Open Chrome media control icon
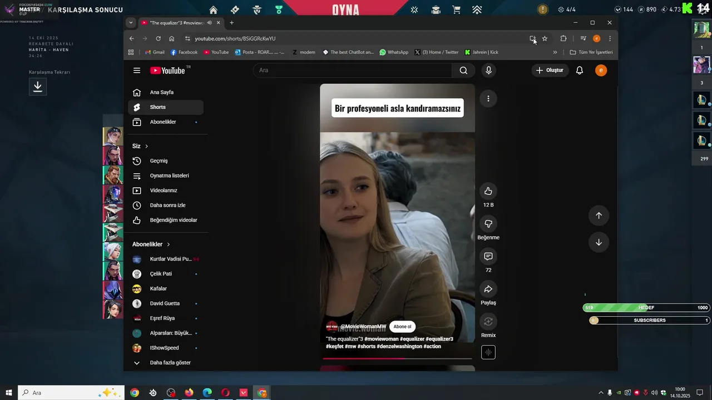 583,38
